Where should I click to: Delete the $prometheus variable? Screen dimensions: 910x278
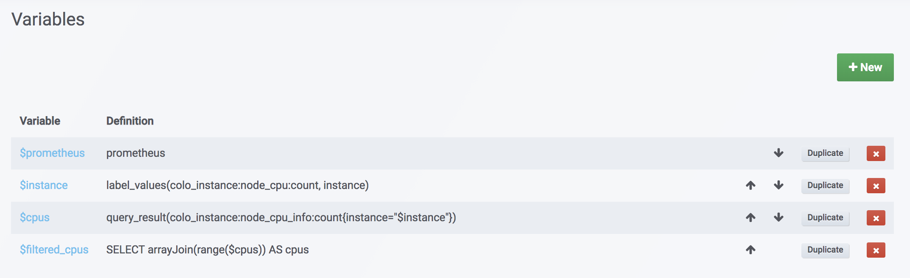pos(876,153)
